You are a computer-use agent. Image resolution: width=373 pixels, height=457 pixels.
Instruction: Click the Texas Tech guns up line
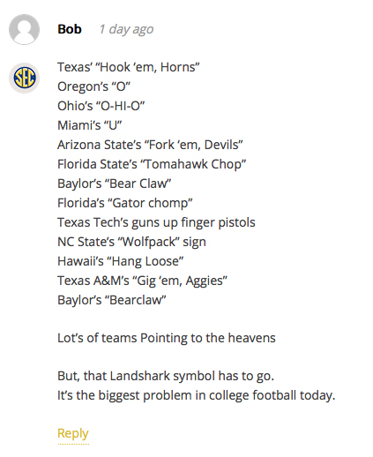(x=156, y=222)
